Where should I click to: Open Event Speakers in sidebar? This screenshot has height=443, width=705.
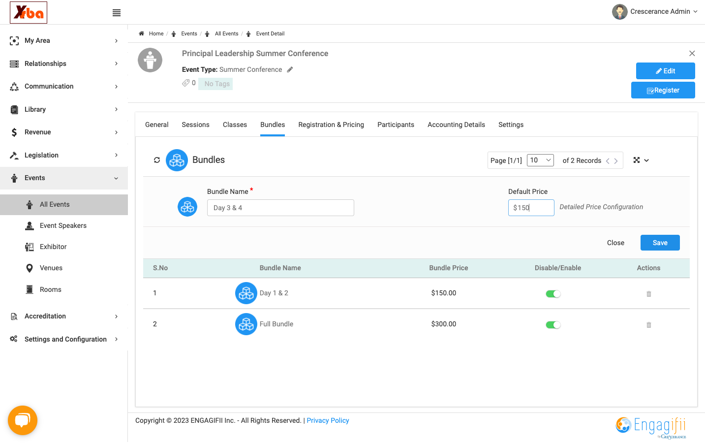point(64,225)
